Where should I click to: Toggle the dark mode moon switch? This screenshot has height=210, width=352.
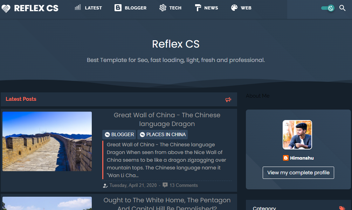tap(328, 8)
